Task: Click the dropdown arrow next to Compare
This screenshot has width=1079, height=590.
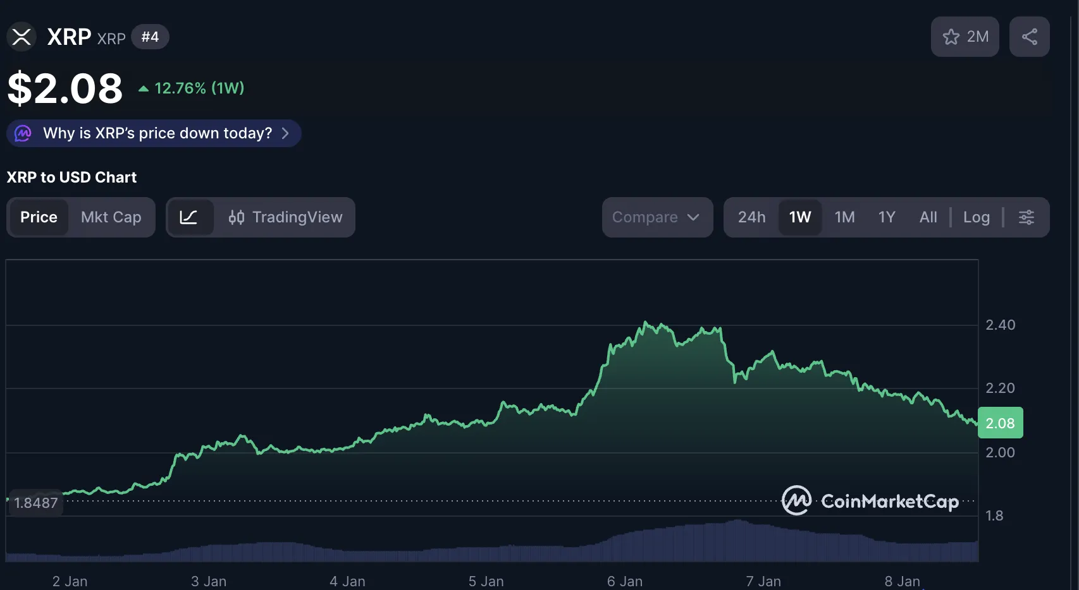Action: tap(694, 217)
